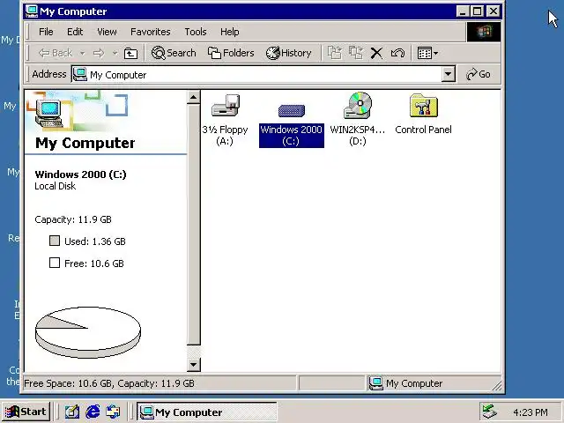
Task: Launch Internet Explorer from quick launch
Action: pos(93,412)
